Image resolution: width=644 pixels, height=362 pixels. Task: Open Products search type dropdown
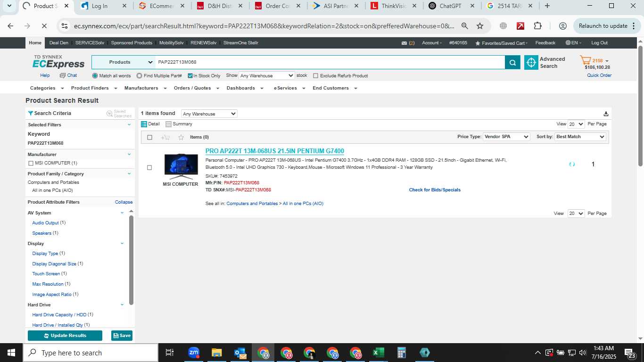[124, 62]
